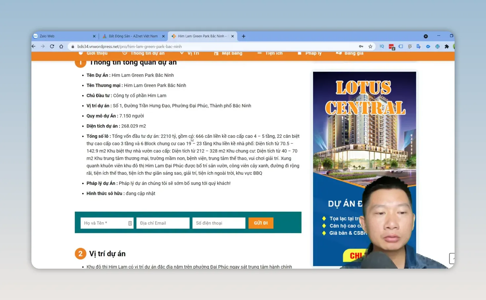Click the Chủ Đầu tư line
Screen dimensions: 486x300
pyautogui.click(x=126, y=96)
